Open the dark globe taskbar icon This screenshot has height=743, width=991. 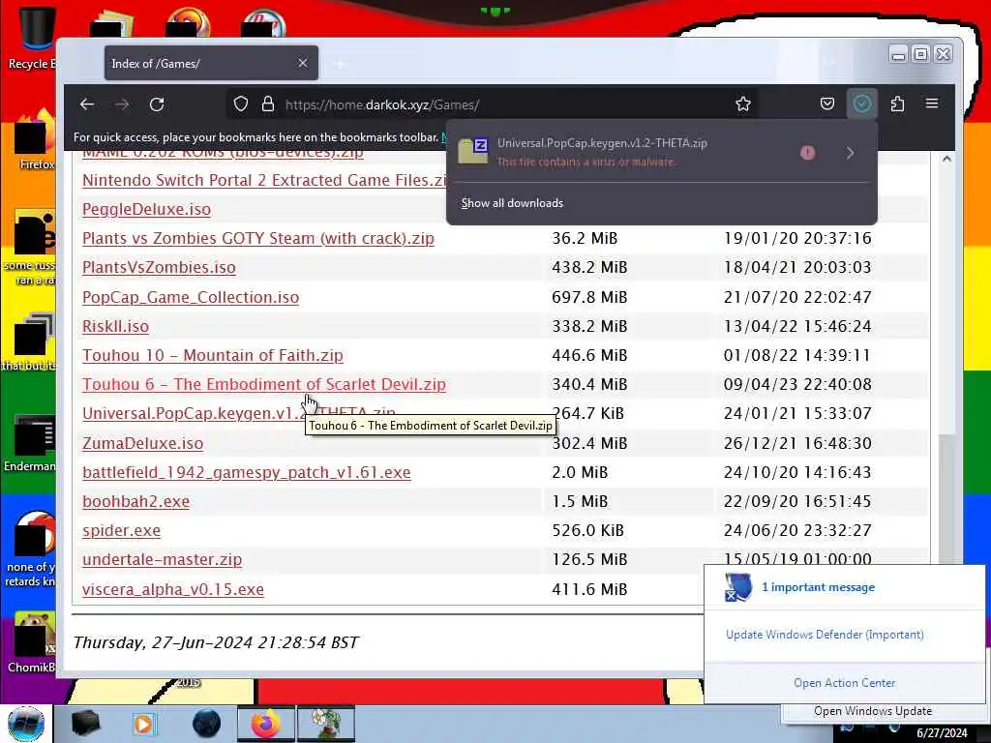(x=207, y=724)
